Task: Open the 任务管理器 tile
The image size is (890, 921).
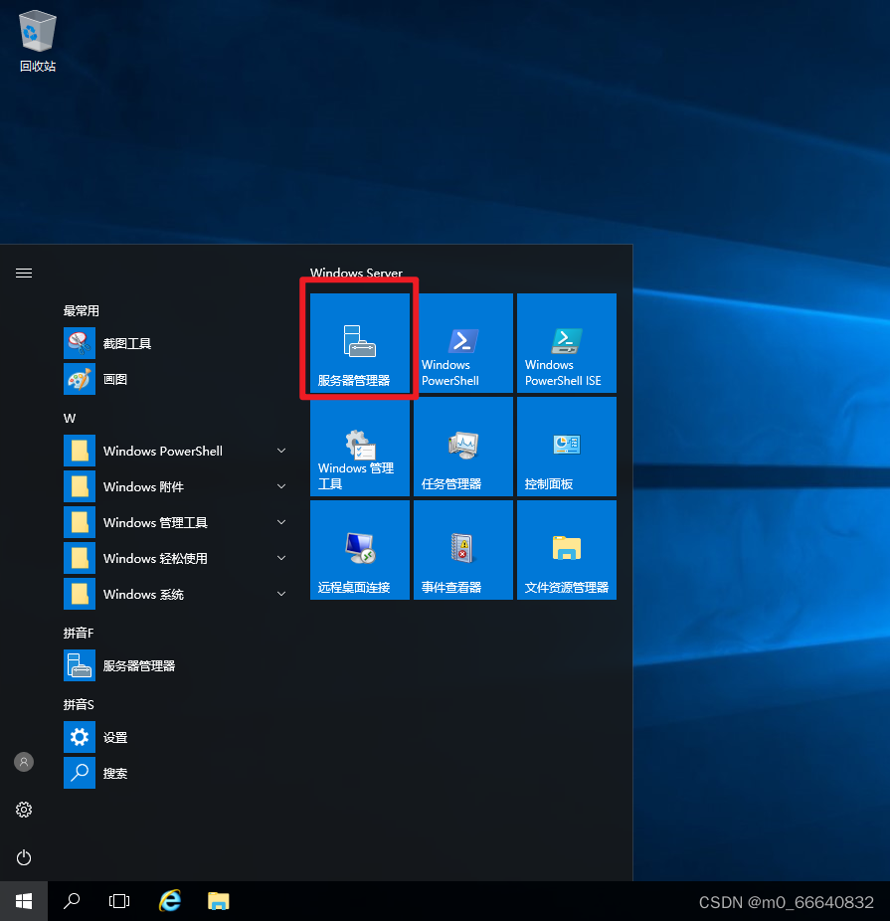Action: click(x=463, y=447)
